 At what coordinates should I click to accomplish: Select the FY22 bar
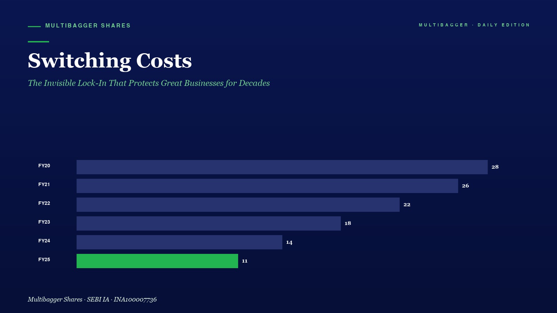(x=238, y=204)
